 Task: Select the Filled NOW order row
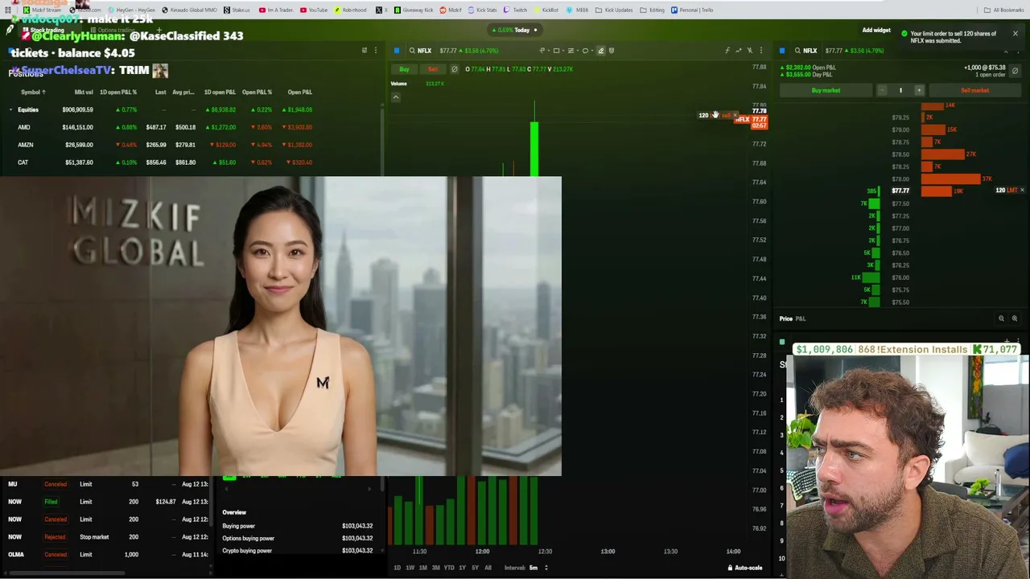tap(106, 502)
